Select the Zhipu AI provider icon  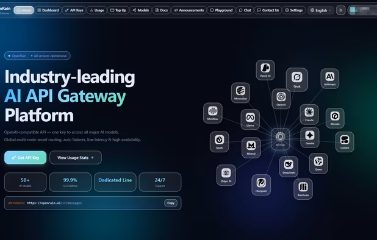[x=226, y=175]
